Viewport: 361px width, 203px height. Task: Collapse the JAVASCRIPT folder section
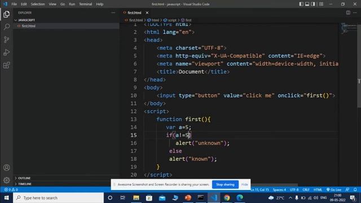[x=27, y=20]
